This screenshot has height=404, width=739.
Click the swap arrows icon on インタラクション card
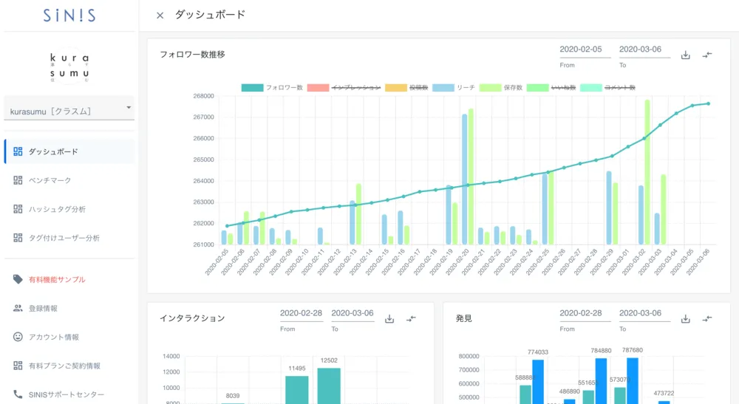tap(411, 319)
